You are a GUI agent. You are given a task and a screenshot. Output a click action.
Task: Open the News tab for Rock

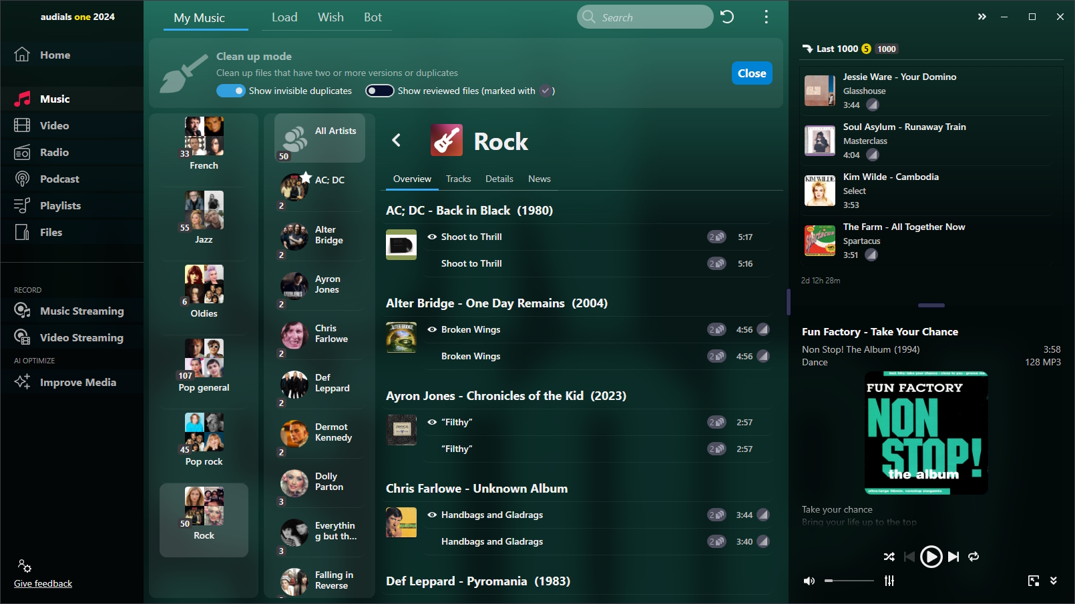pos(539,179)
